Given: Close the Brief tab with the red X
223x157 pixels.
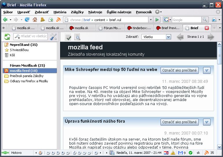Looking at the screenshot, I should click(207, 28).
